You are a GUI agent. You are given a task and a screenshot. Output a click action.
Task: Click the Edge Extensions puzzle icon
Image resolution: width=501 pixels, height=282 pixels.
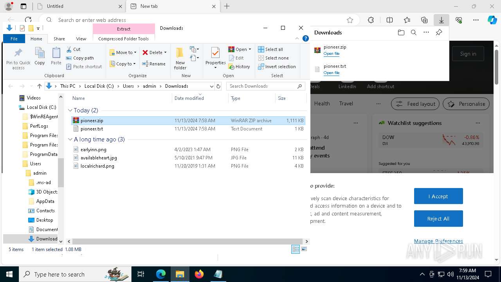[371, 20]
